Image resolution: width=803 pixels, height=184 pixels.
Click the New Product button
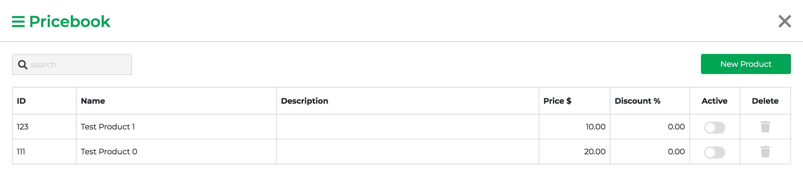click(745, 64)
